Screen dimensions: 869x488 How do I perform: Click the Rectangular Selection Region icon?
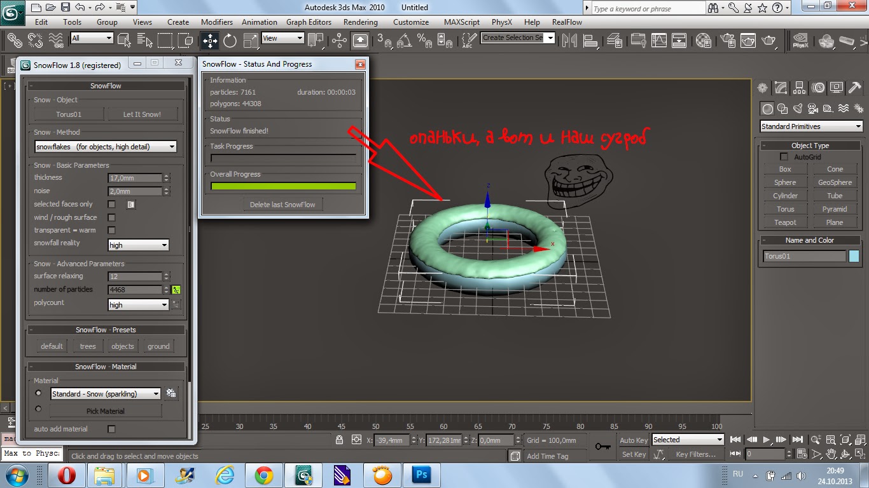pyautogui.click(x=165, y=41)
